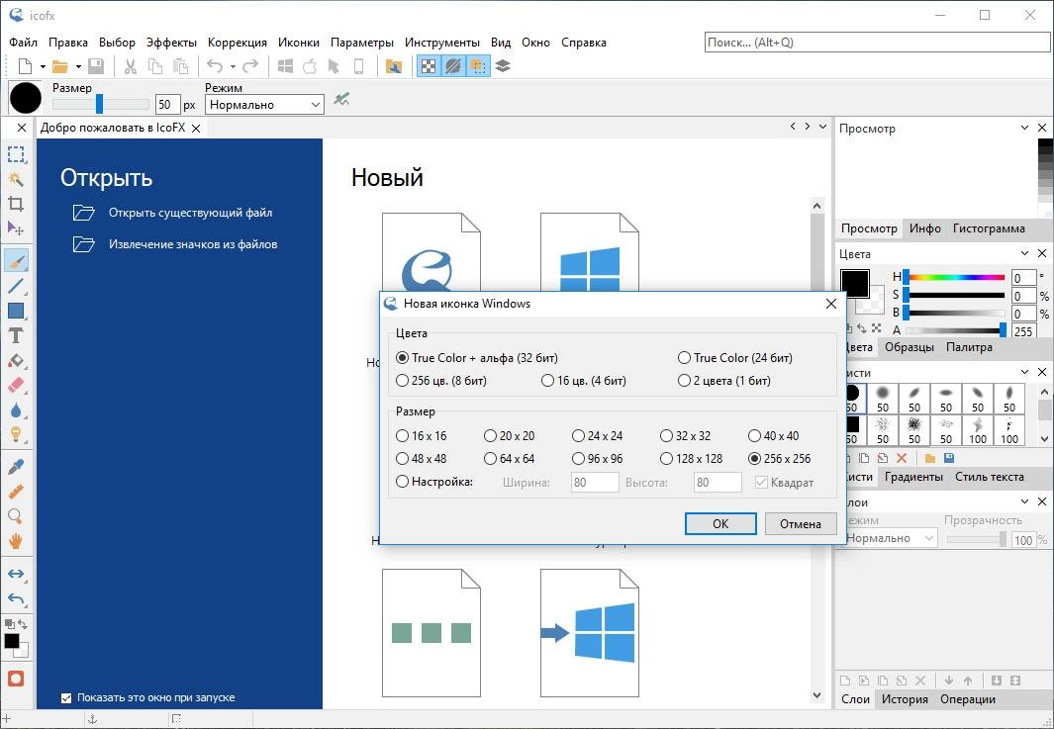
Task: Click the open folder toolbar icon
Action: 60,66
